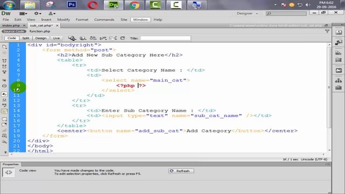Expand the coding toolbar overflow arrows

tap(5, 152)
